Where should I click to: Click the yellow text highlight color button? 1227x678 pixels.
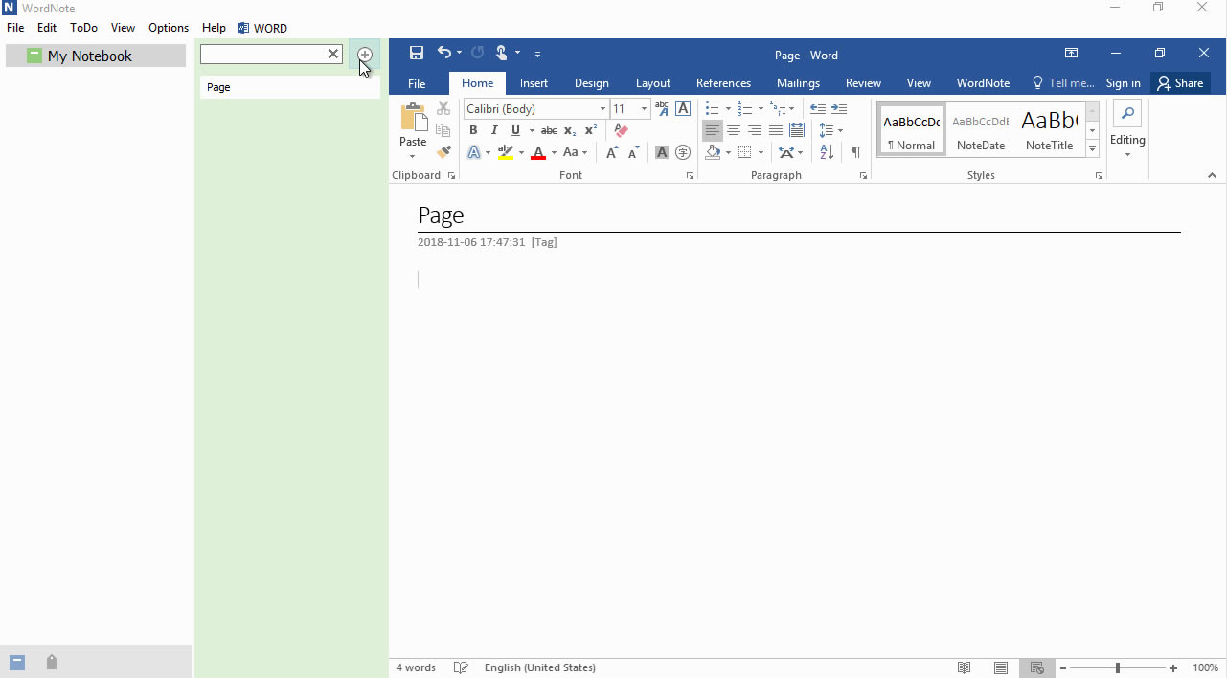pos(506,152)
